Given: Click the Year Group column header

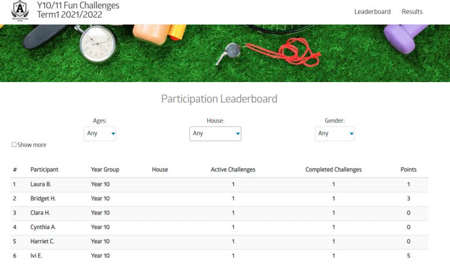Looking at the screenshot, I should click(105, 169).
